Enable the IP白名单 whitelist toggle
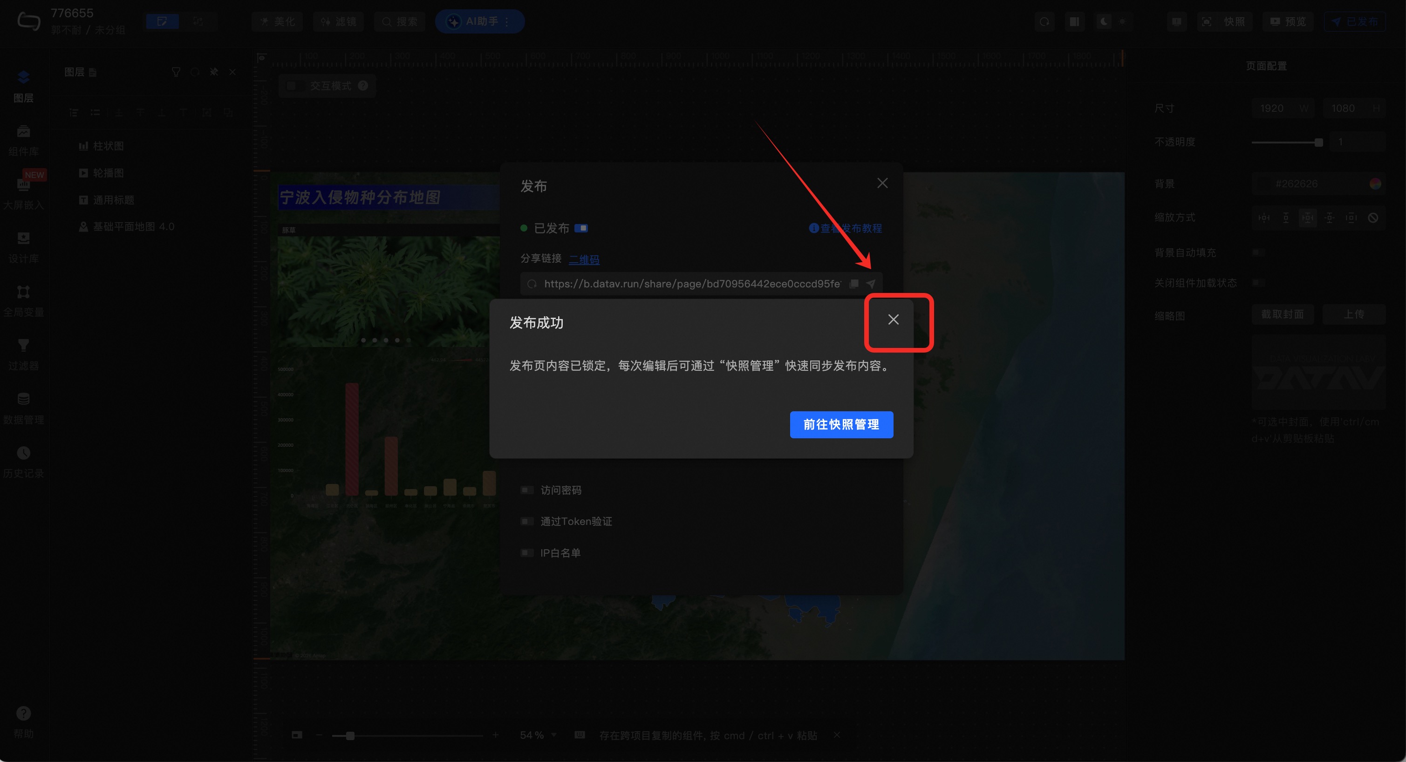Viewport: 1406px width, 762px height. click(527, 553)
